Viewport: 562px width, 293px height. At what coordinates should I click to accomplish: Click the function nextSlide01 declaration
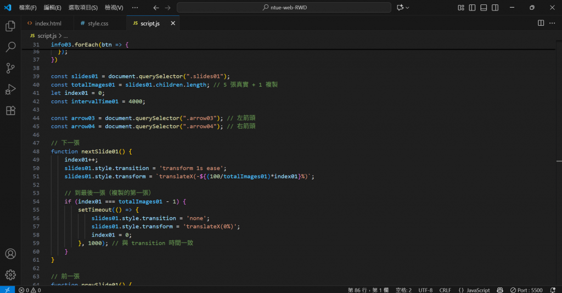pyautogui.click(x=92, y=151)
